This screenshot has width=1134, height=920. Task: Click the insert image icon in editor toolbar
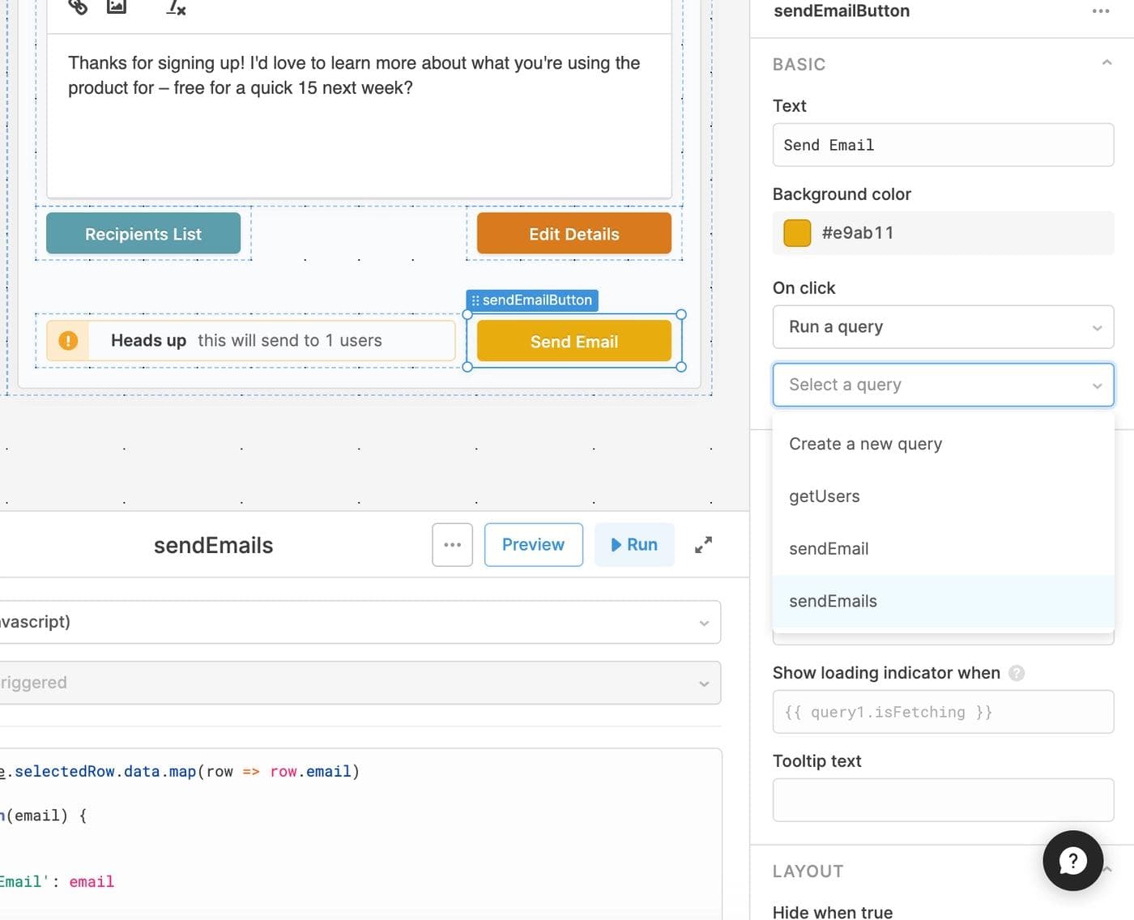(x=117, y=7)
